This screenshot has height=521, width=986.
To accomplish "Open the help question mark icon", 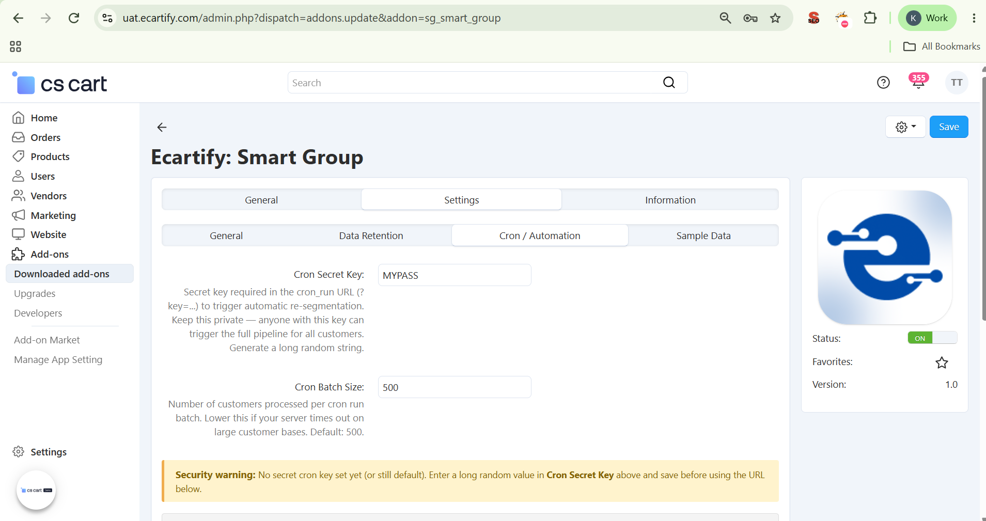I will point(883,83).
